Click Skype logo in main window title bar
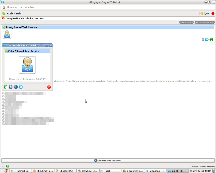The height and width of the screenshot is (173, 216). click(x=2, y=2)
